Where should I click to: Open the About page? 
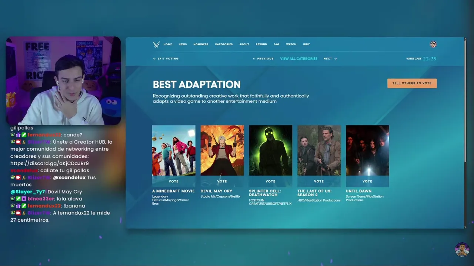pos(244,44)
